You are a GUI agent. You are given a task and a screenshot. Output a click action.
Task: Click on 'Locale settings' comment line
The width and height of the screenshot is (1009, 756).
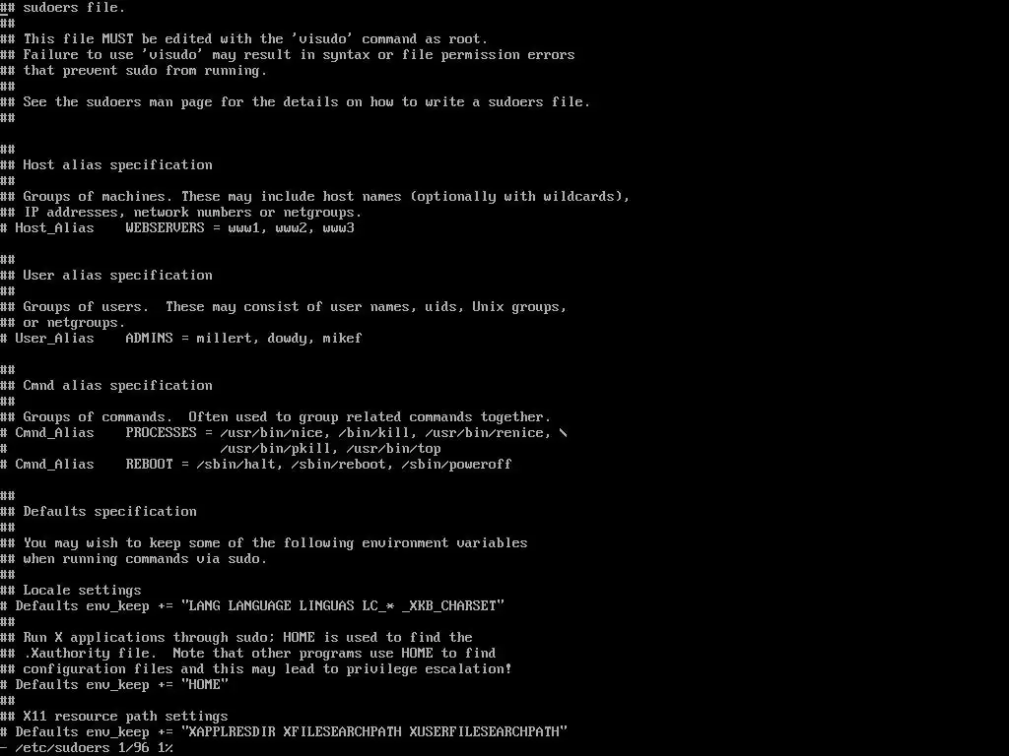83,591
